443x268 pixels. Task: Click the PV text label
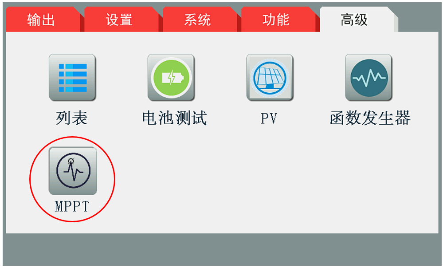click(269, 118)
